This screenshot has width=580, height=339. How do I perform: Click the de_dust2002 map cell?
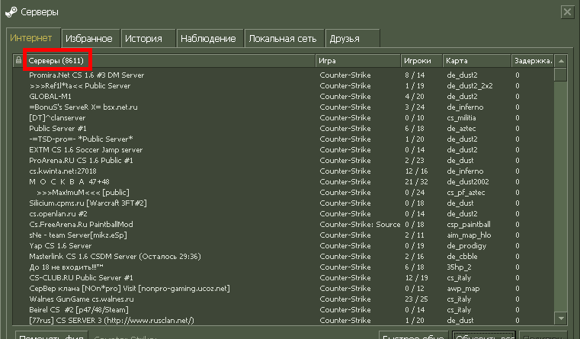point(468,182)
